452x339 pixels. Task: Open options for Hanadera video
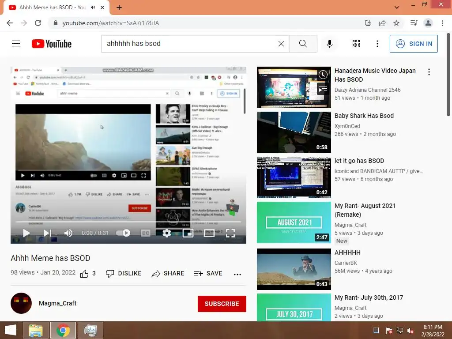point(429,72)
